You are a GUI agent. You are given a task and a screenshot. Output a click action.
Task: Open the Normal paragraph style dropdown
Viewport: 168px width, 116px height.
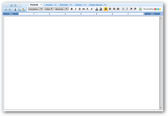coord(62,9)
